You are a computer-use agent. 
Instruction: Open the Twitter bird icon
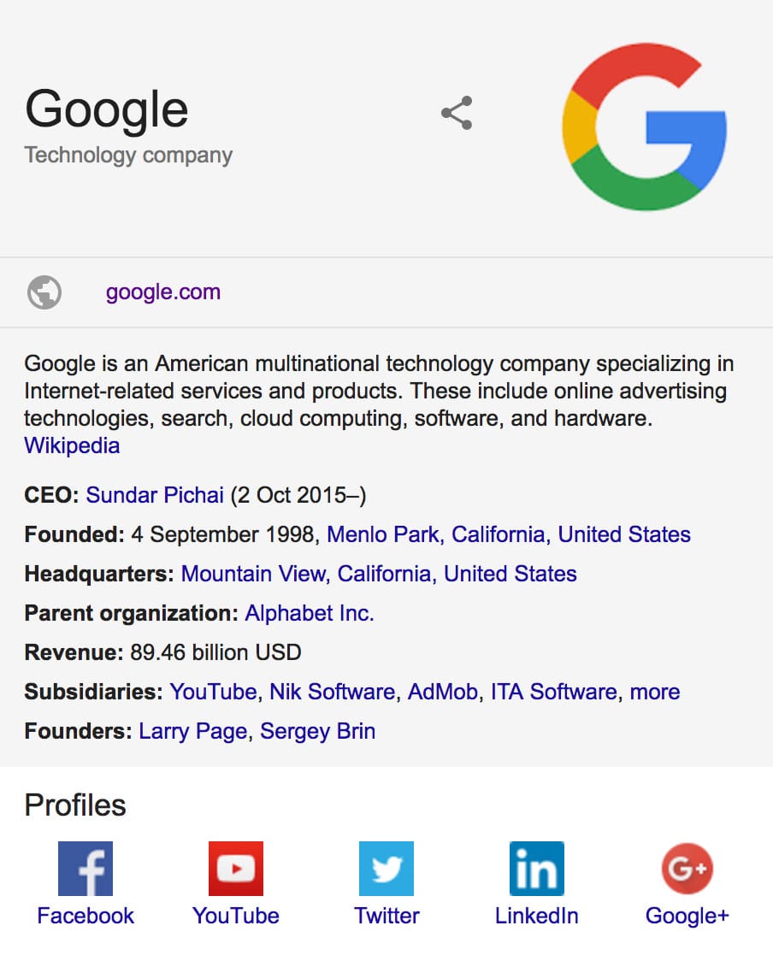click(386, 869)
